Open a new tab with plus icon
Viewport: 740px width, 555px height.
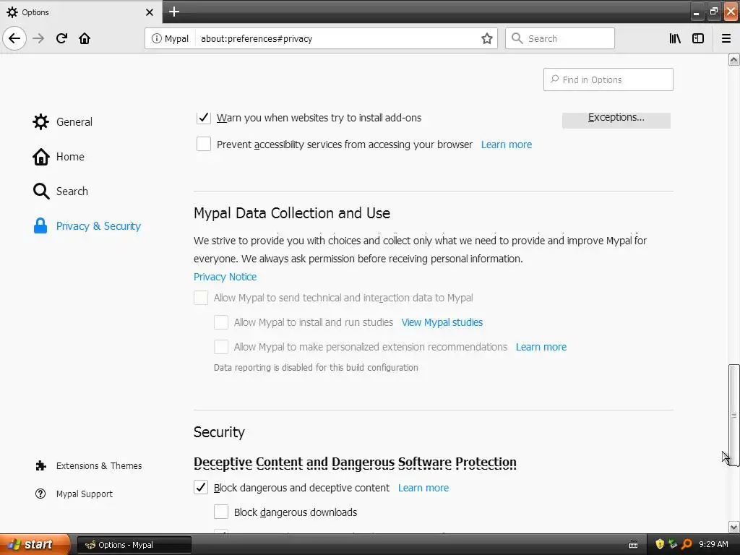(174, 12)
